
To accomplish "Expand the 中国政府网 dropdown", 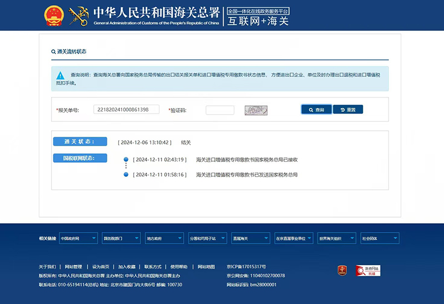I will point(78,238).
